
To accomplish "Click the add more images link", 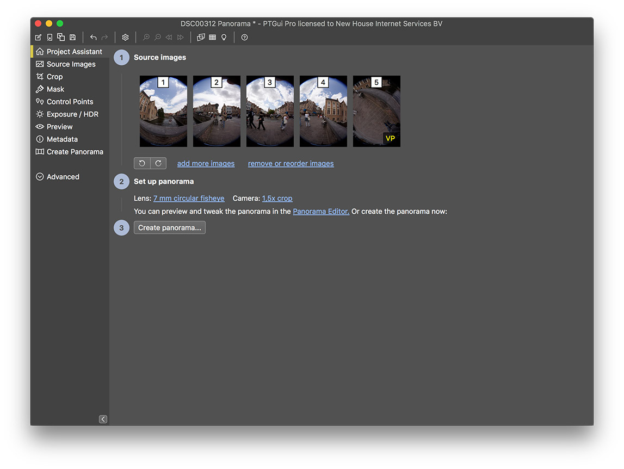I will [x=206, y=164].
